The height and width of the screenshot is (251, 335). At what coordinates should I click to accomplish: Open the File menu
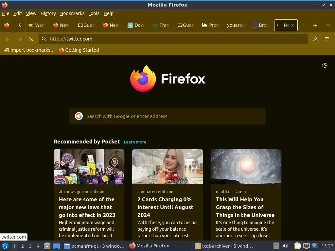coord(6,13)
